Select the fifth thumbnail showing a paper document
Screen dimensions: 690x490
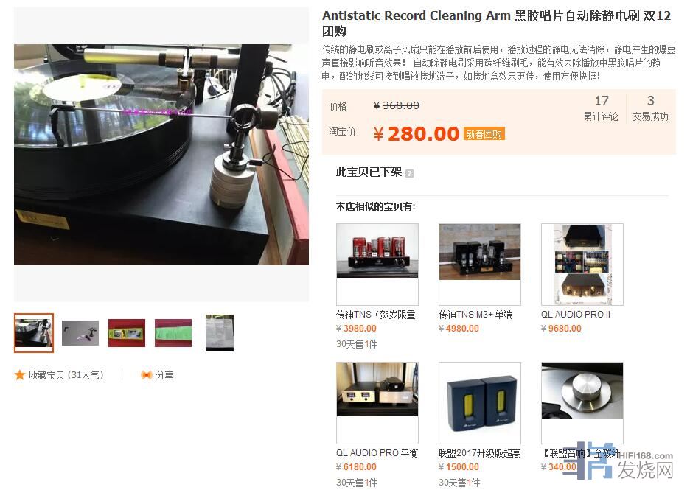pos(220,333)
